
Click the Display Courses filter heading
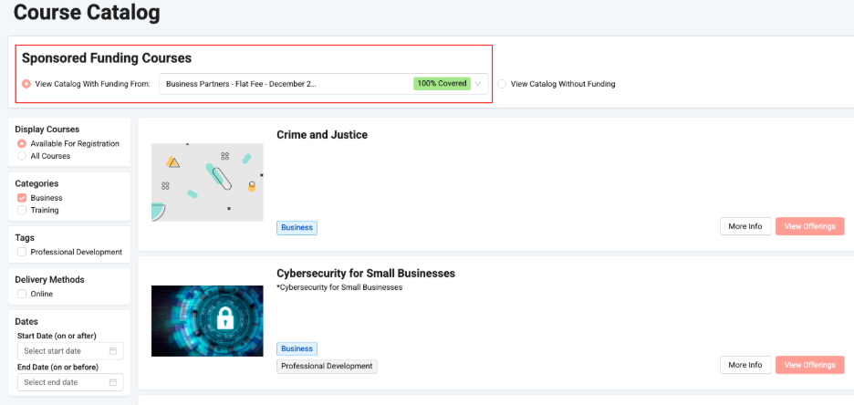pyautogui.click(x=47, y=130)
